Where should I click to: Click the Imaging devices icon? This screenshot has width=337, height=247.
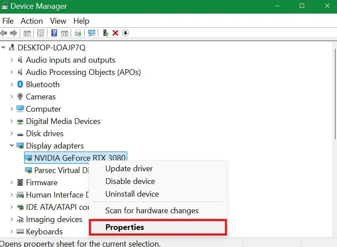click(20, 219)
